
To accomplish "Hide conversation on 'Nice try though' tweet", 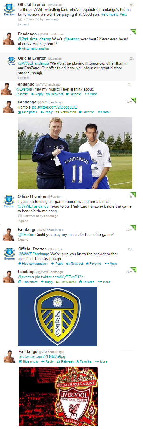I will click(33, 264).
